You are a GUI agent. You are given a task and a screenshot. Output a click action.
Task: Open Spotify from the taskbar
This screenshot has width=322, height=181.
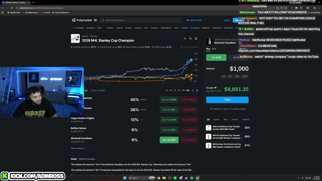(x=192, y=178)
